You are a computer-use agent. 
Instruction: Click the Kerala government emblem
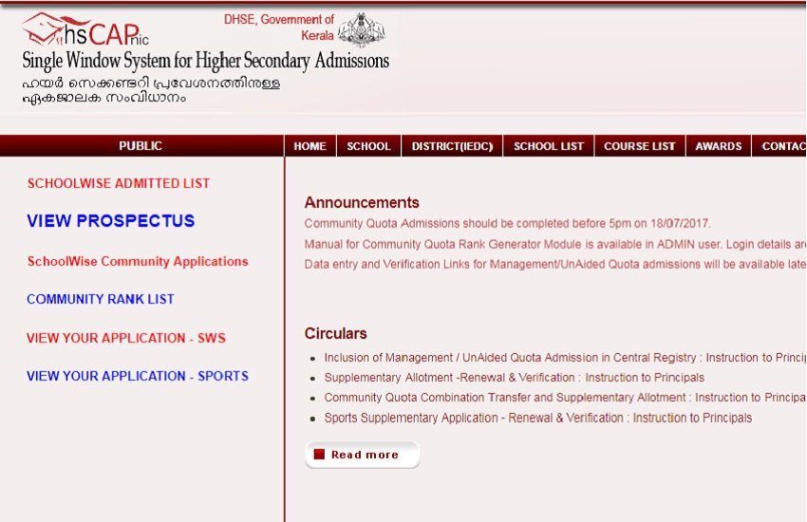362,29
